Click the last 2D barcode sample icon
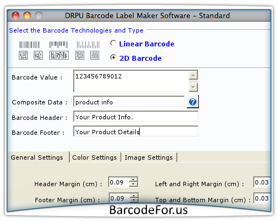Screen dimensions: 277x221 (95, 55)
